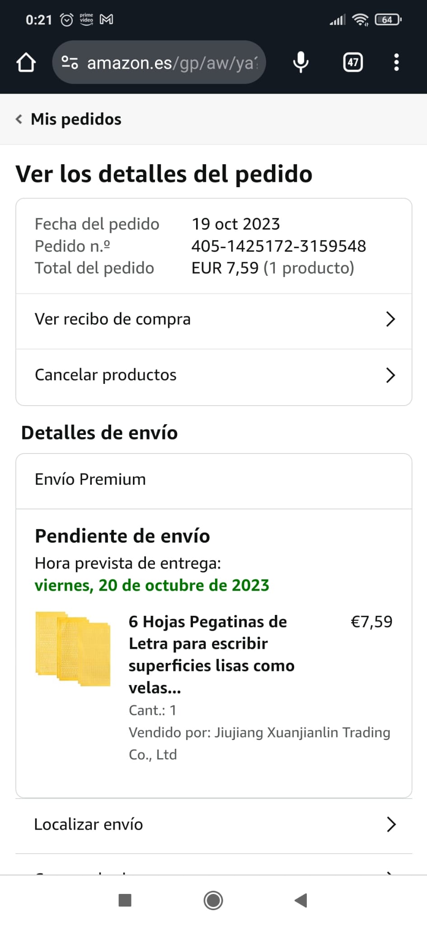Open Localizar envío tracking
The width and height of the screenshot is (427, 926).
click(x=89, y=825)
